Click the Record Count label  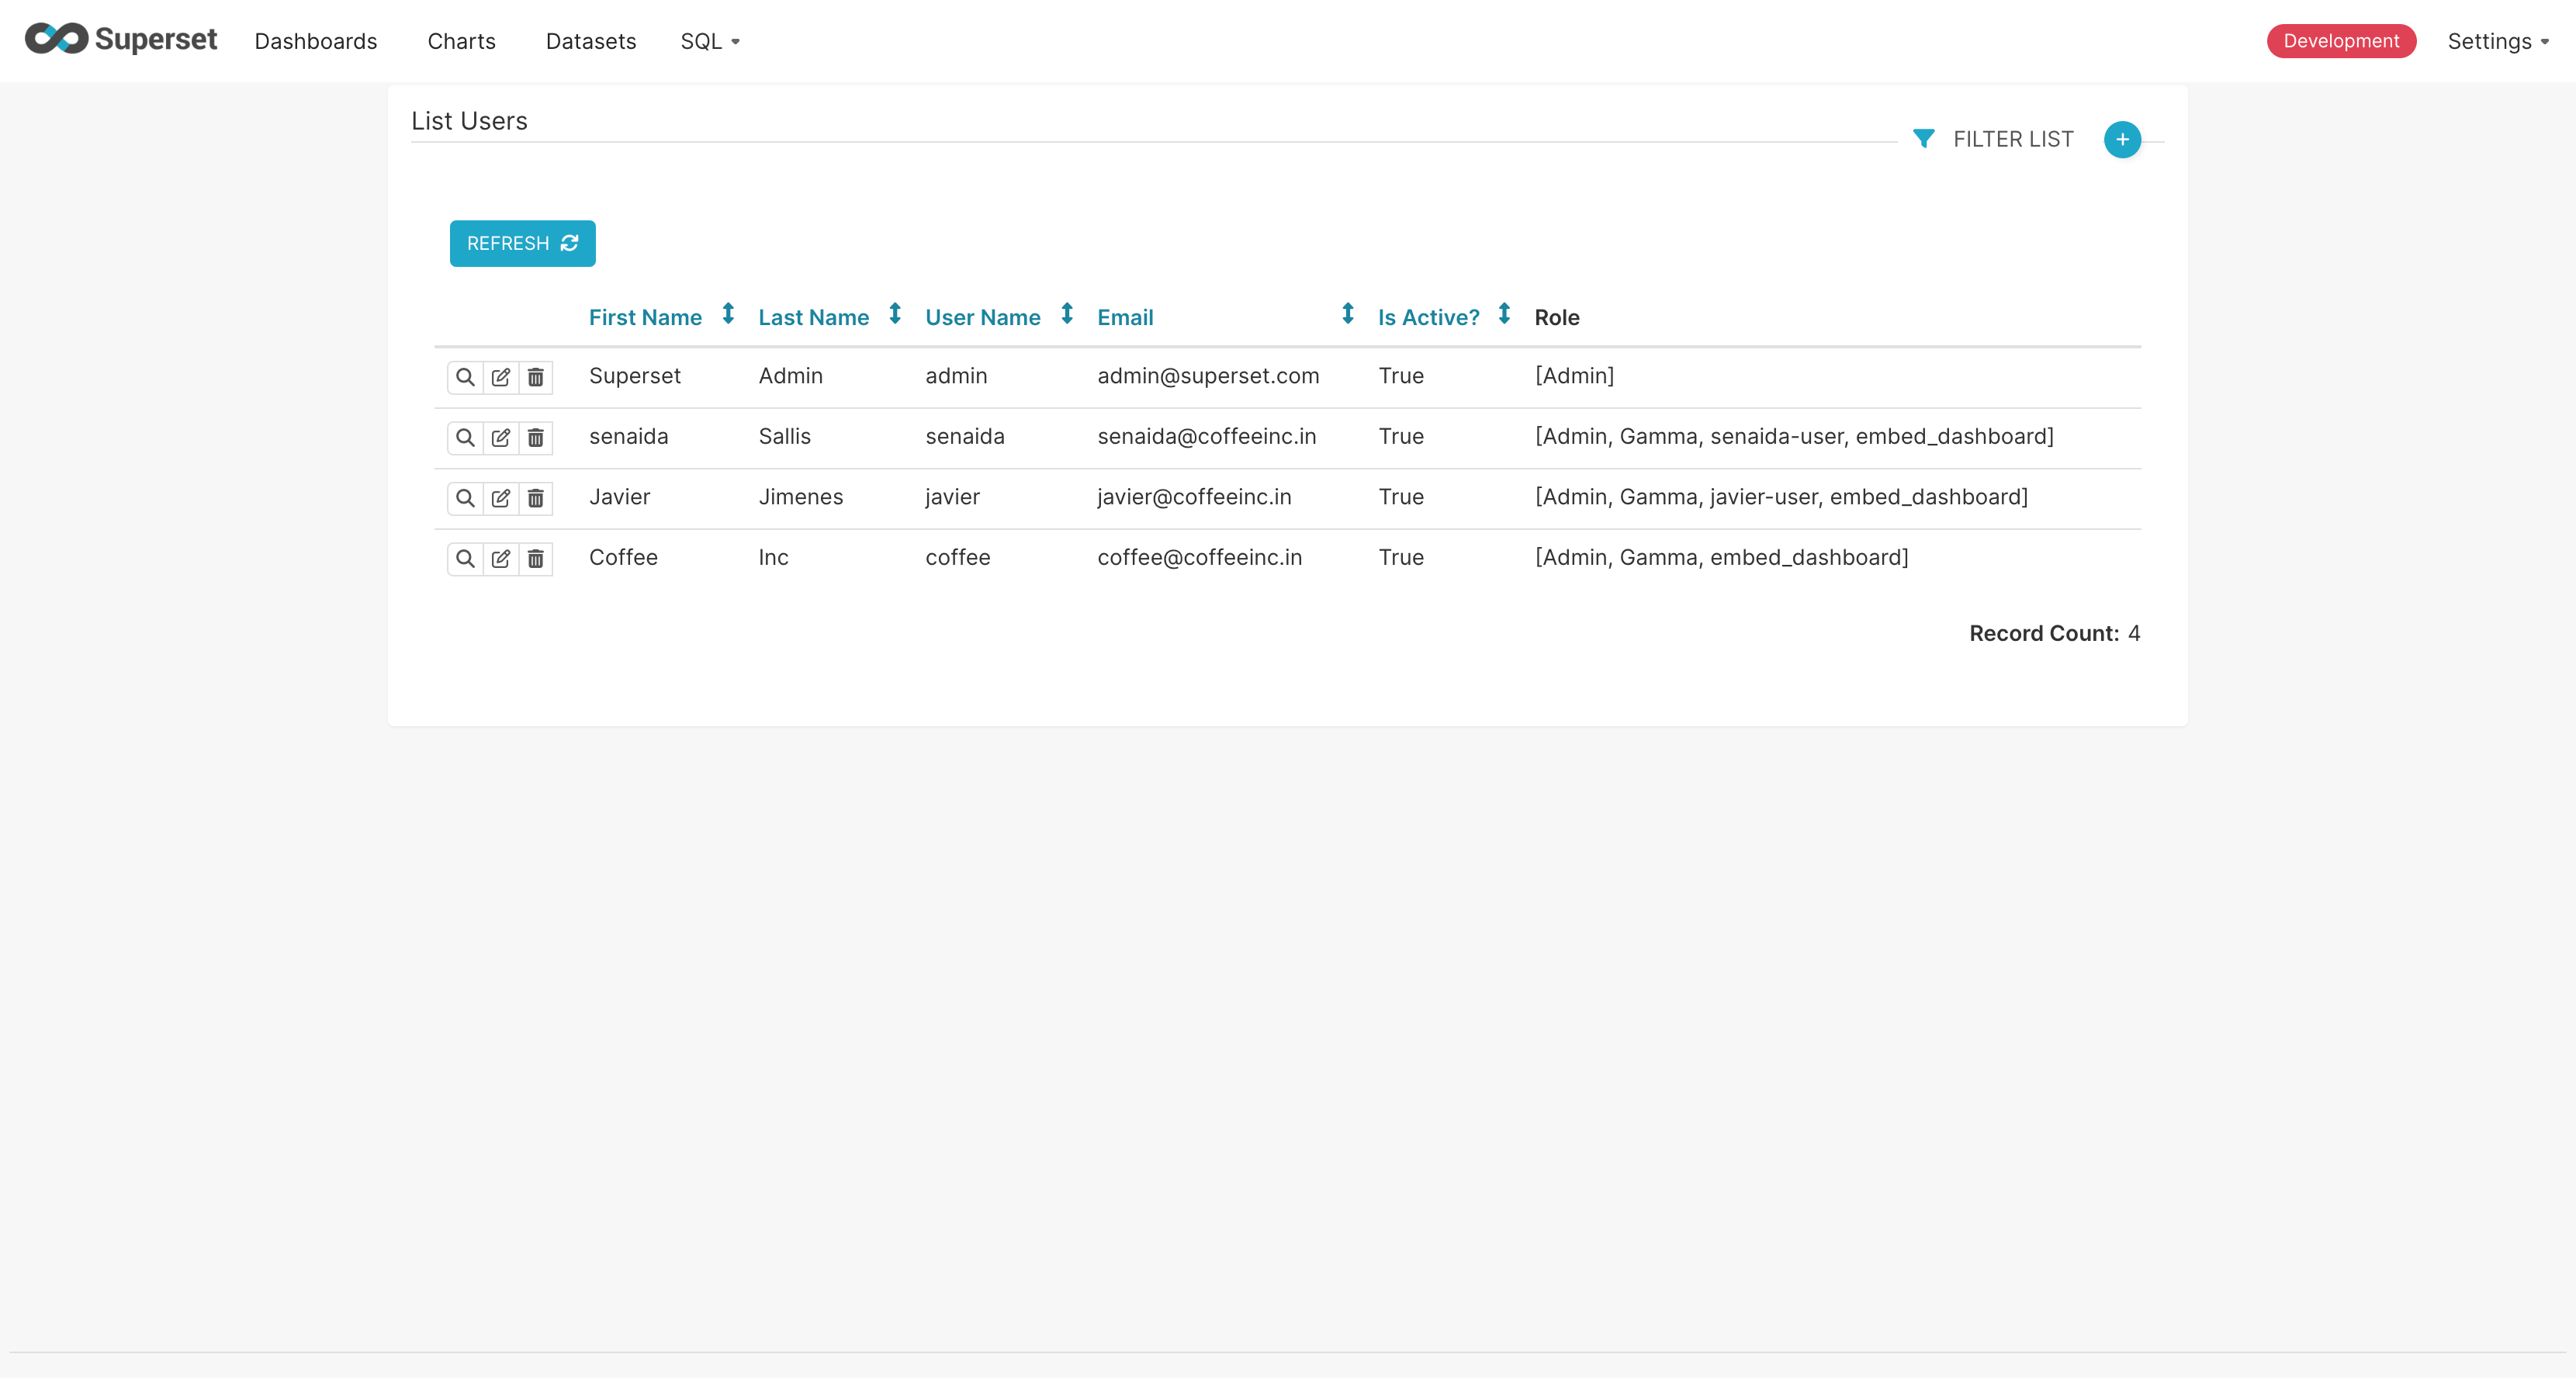(x=2044, y=633)
